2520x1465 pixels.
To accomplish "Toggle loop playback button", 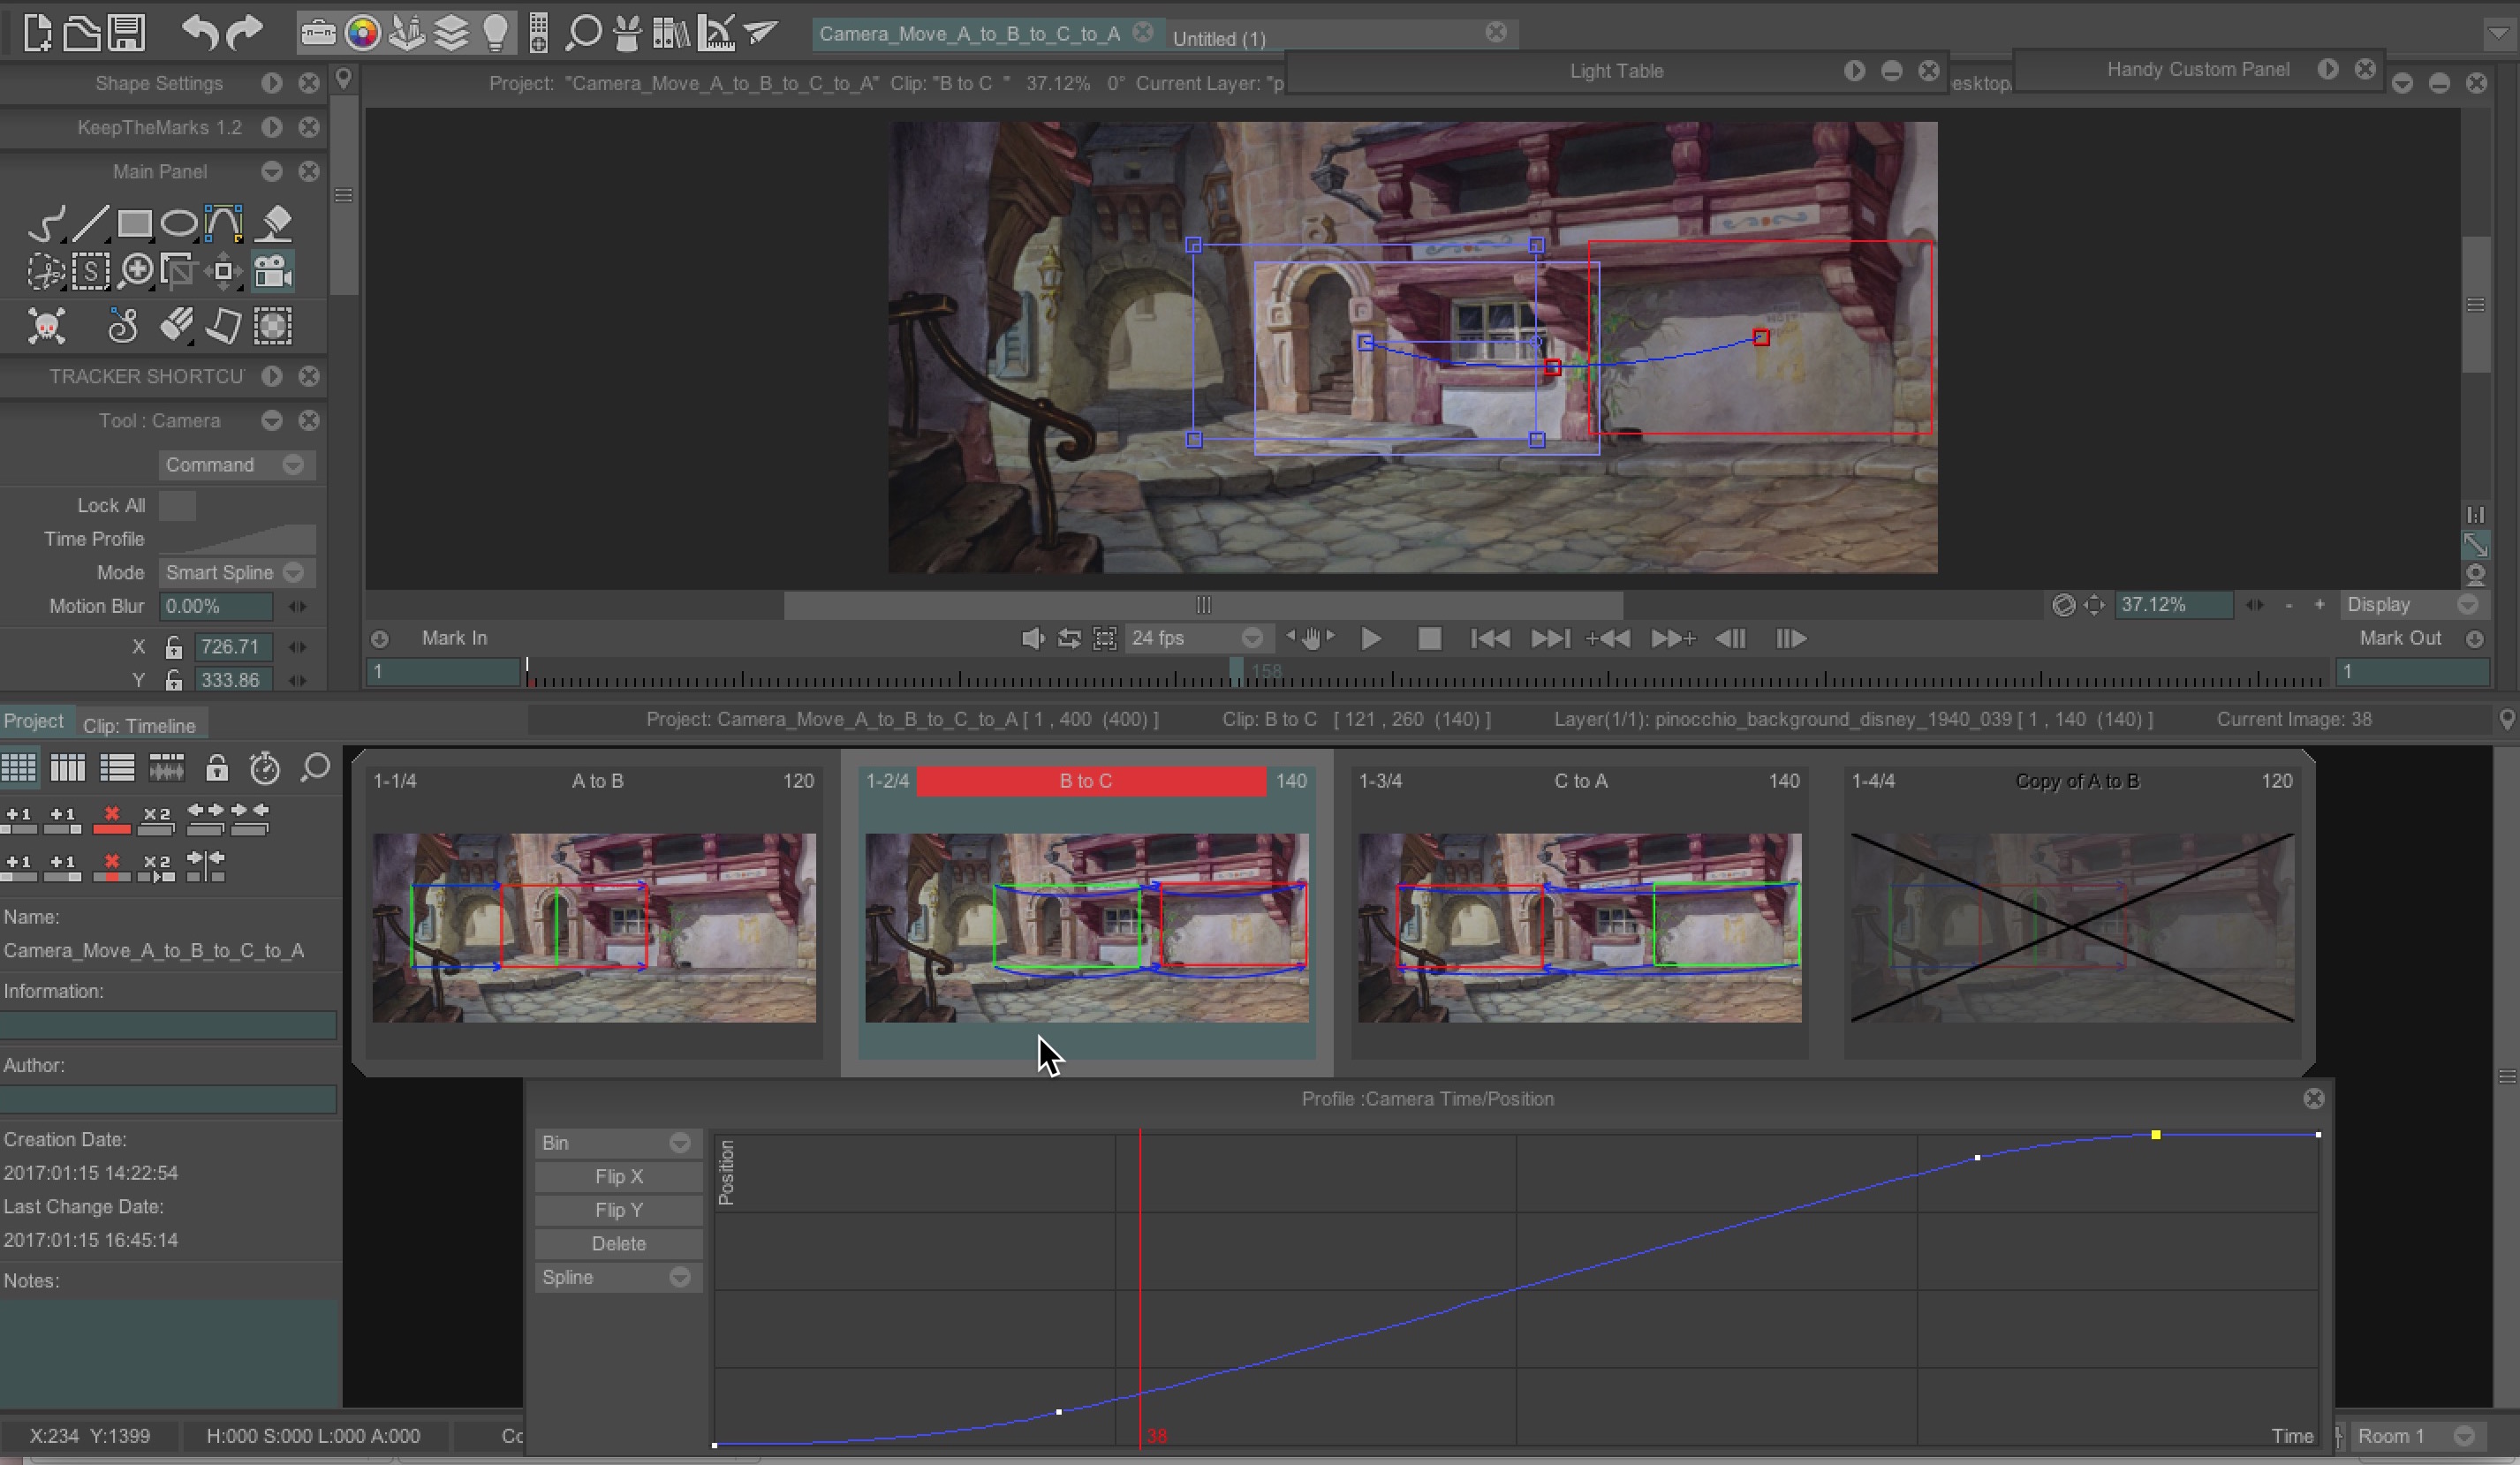I will coord(1069,638).
